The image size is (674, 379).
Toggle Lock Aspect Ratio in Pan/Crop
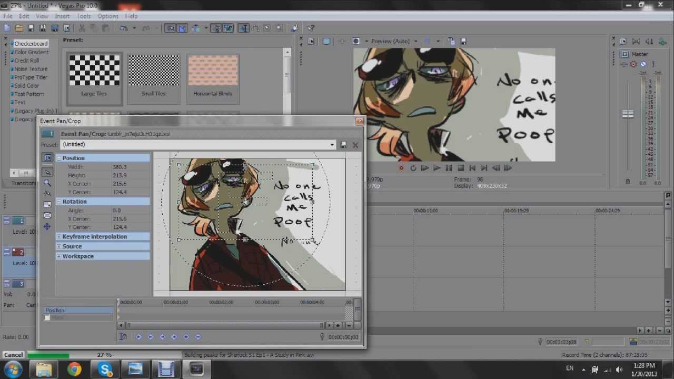click(47, 204)
